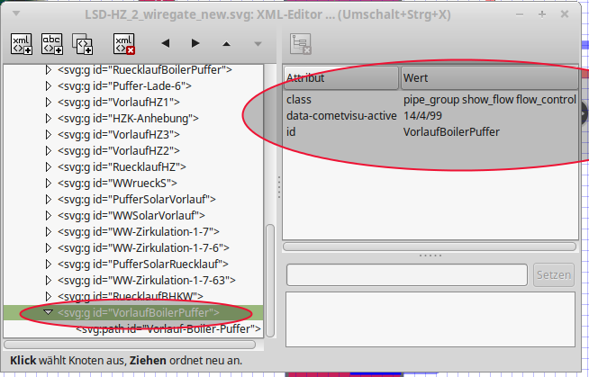Expand the WWSolarVorlauf node triangle
This screenshot has width=589, height=377.
(x=50, y=215)
